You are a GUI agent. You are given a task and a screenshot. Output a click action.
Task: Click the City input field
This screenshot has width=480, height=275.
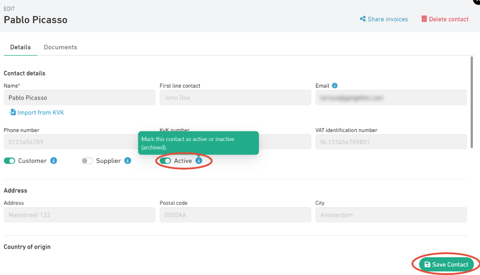click(391, 215)
